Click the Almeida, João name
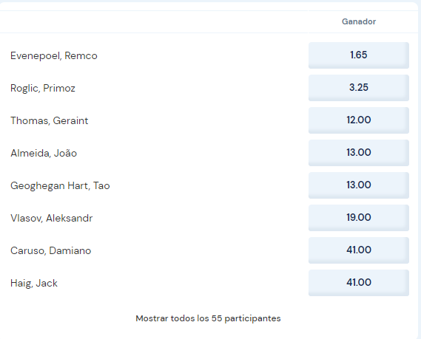 (44, 153)
